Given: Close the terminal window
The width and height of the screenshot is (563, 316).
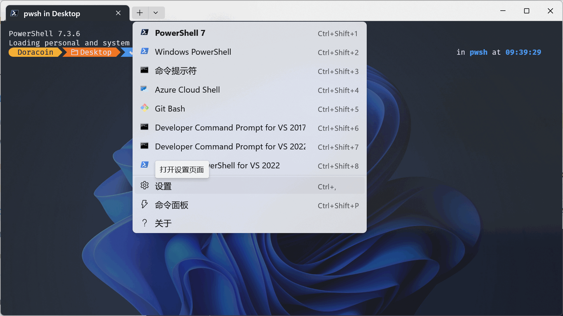Looking at the screenshot, I should [550, 11].
